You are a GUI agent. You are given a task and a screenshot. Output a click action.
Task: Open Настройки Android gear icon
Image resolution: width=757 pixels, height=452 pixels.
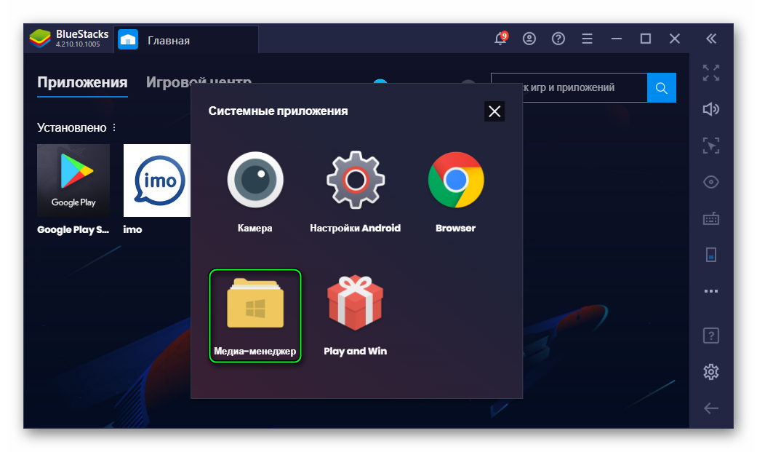(356, 180)
